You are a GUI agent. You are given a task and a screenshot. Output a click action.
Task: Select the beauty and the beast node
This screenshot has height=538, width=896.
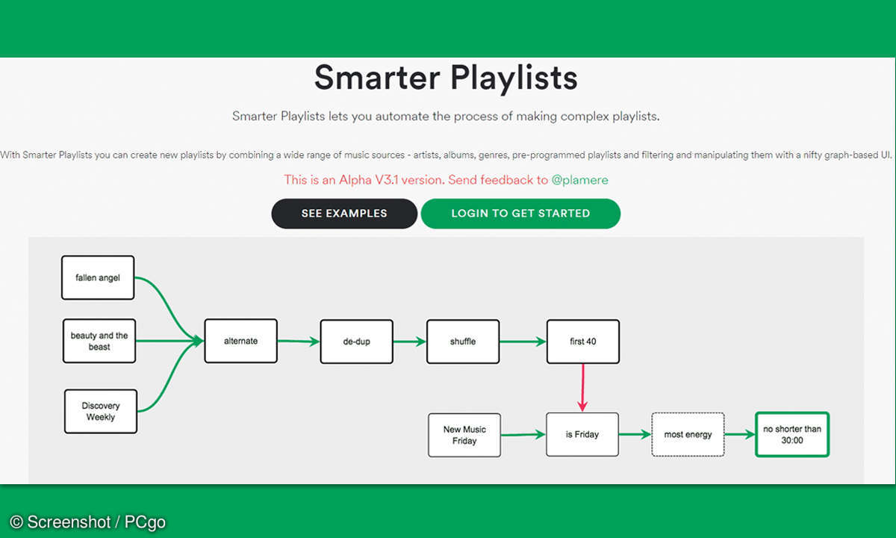tap(99, 341)
